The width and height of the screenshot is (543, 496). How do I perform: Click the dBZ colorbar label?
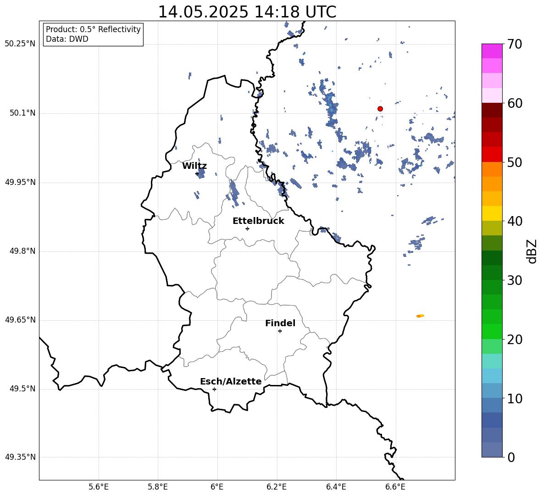(x=532, y=251)
